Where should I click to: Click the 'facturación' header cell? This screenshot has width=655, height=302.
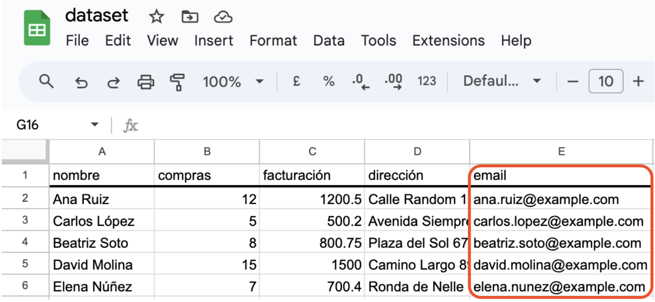312,175
